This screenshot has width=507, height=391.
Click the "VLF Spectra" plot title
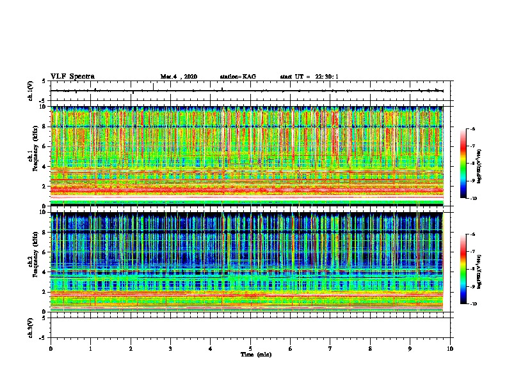[x=72, y=77]
